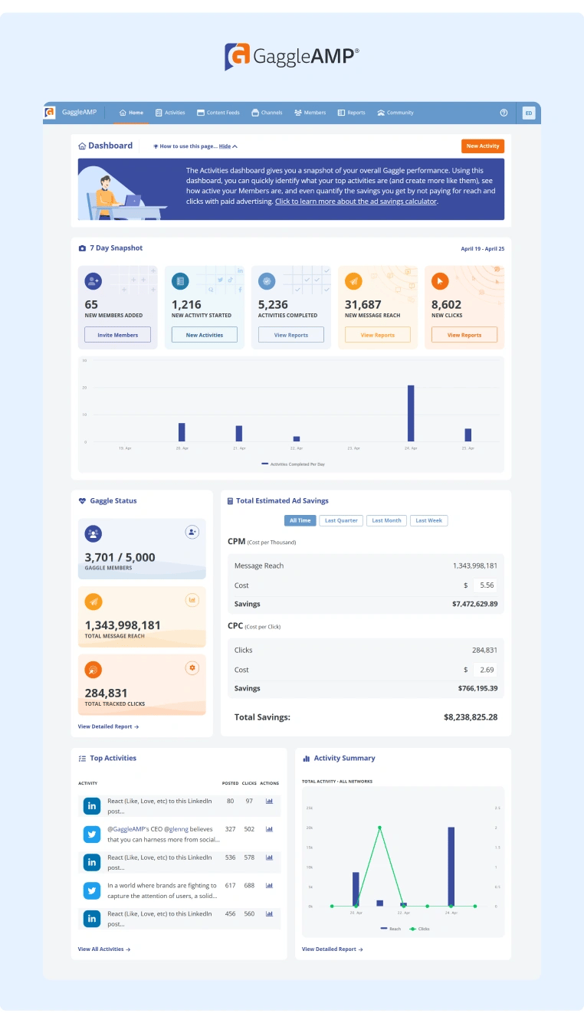Select the Last Month filter

(x=386, y=520)
